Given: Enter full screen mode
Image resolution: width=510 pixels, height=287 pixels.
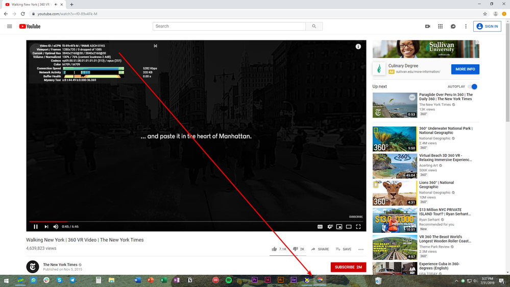Looking at the screenshot, I should tap(358, 226).
